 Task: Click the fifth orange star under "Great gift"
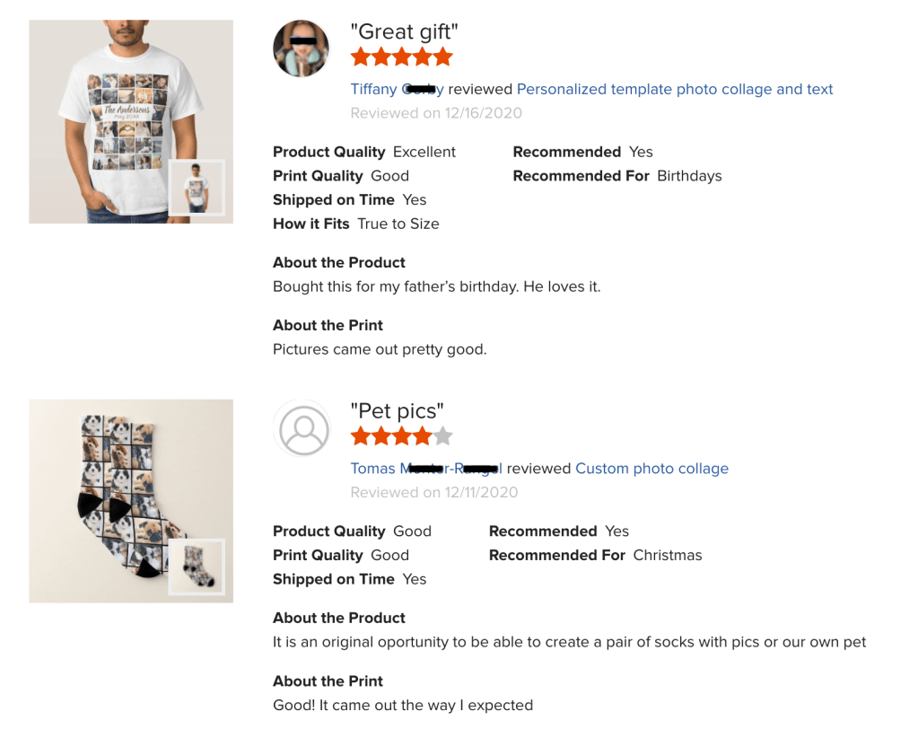pos(442,57)
